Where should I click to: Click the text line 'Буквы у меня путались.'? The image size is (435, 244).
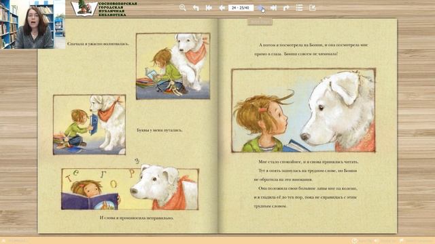click(x=160, y=130)
